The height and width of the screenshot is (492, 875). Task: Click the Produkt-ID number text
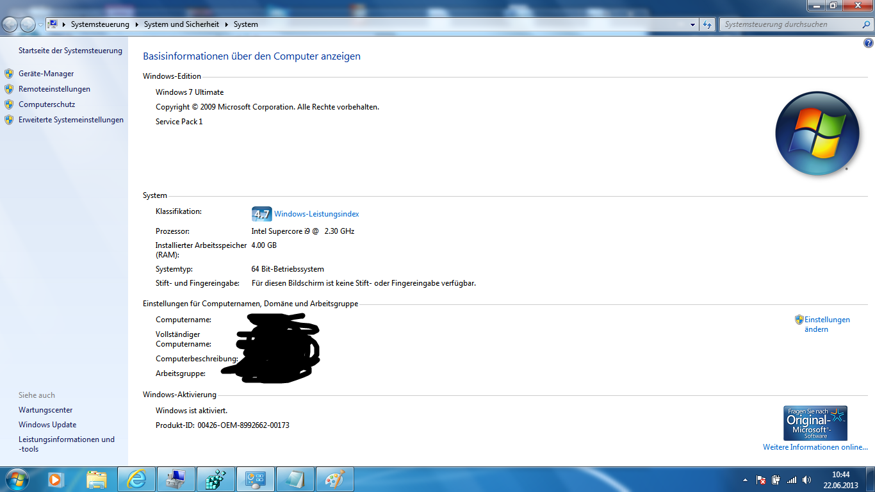(x=243, y=425)
